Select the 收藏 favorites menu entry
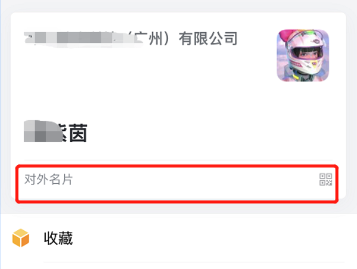 coord(179,238)
